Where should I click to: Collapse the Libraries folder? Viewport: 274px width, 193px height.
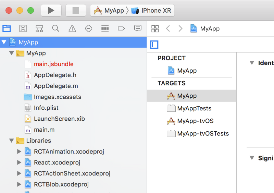coord(12,141)
